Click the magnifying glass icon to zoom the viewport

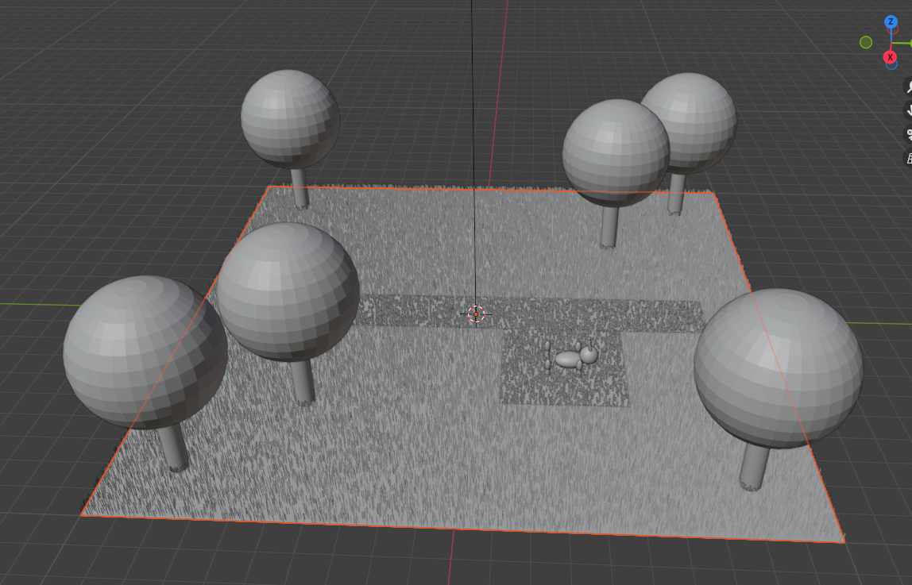click(908, 87)
